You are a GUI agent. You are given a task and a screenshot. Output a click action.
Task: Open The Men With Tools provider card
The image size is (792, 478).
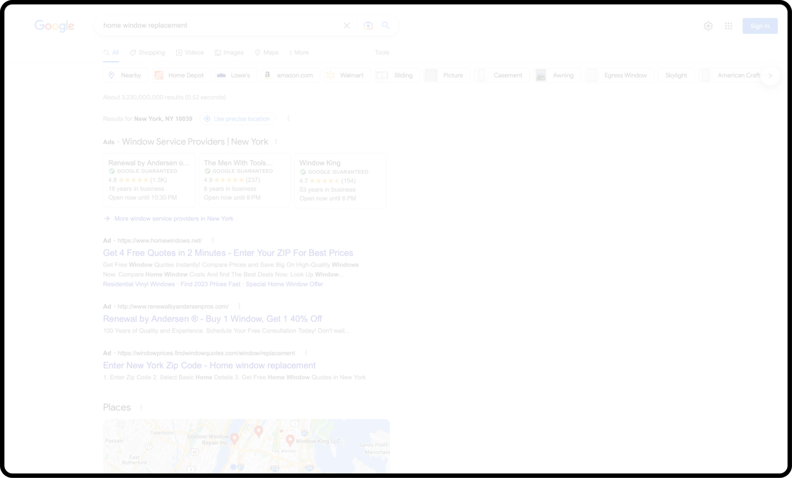(x=245, y=180)
